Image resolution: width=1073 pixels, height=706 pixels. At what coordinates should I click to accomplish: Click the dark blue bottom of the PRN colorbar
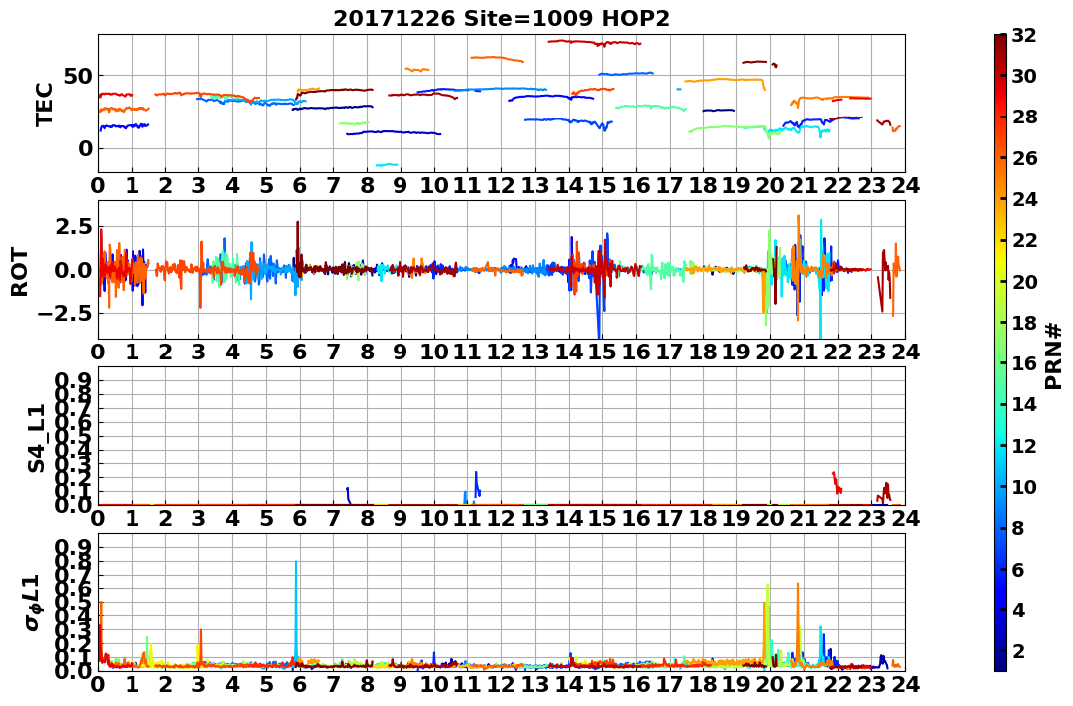1000,662
